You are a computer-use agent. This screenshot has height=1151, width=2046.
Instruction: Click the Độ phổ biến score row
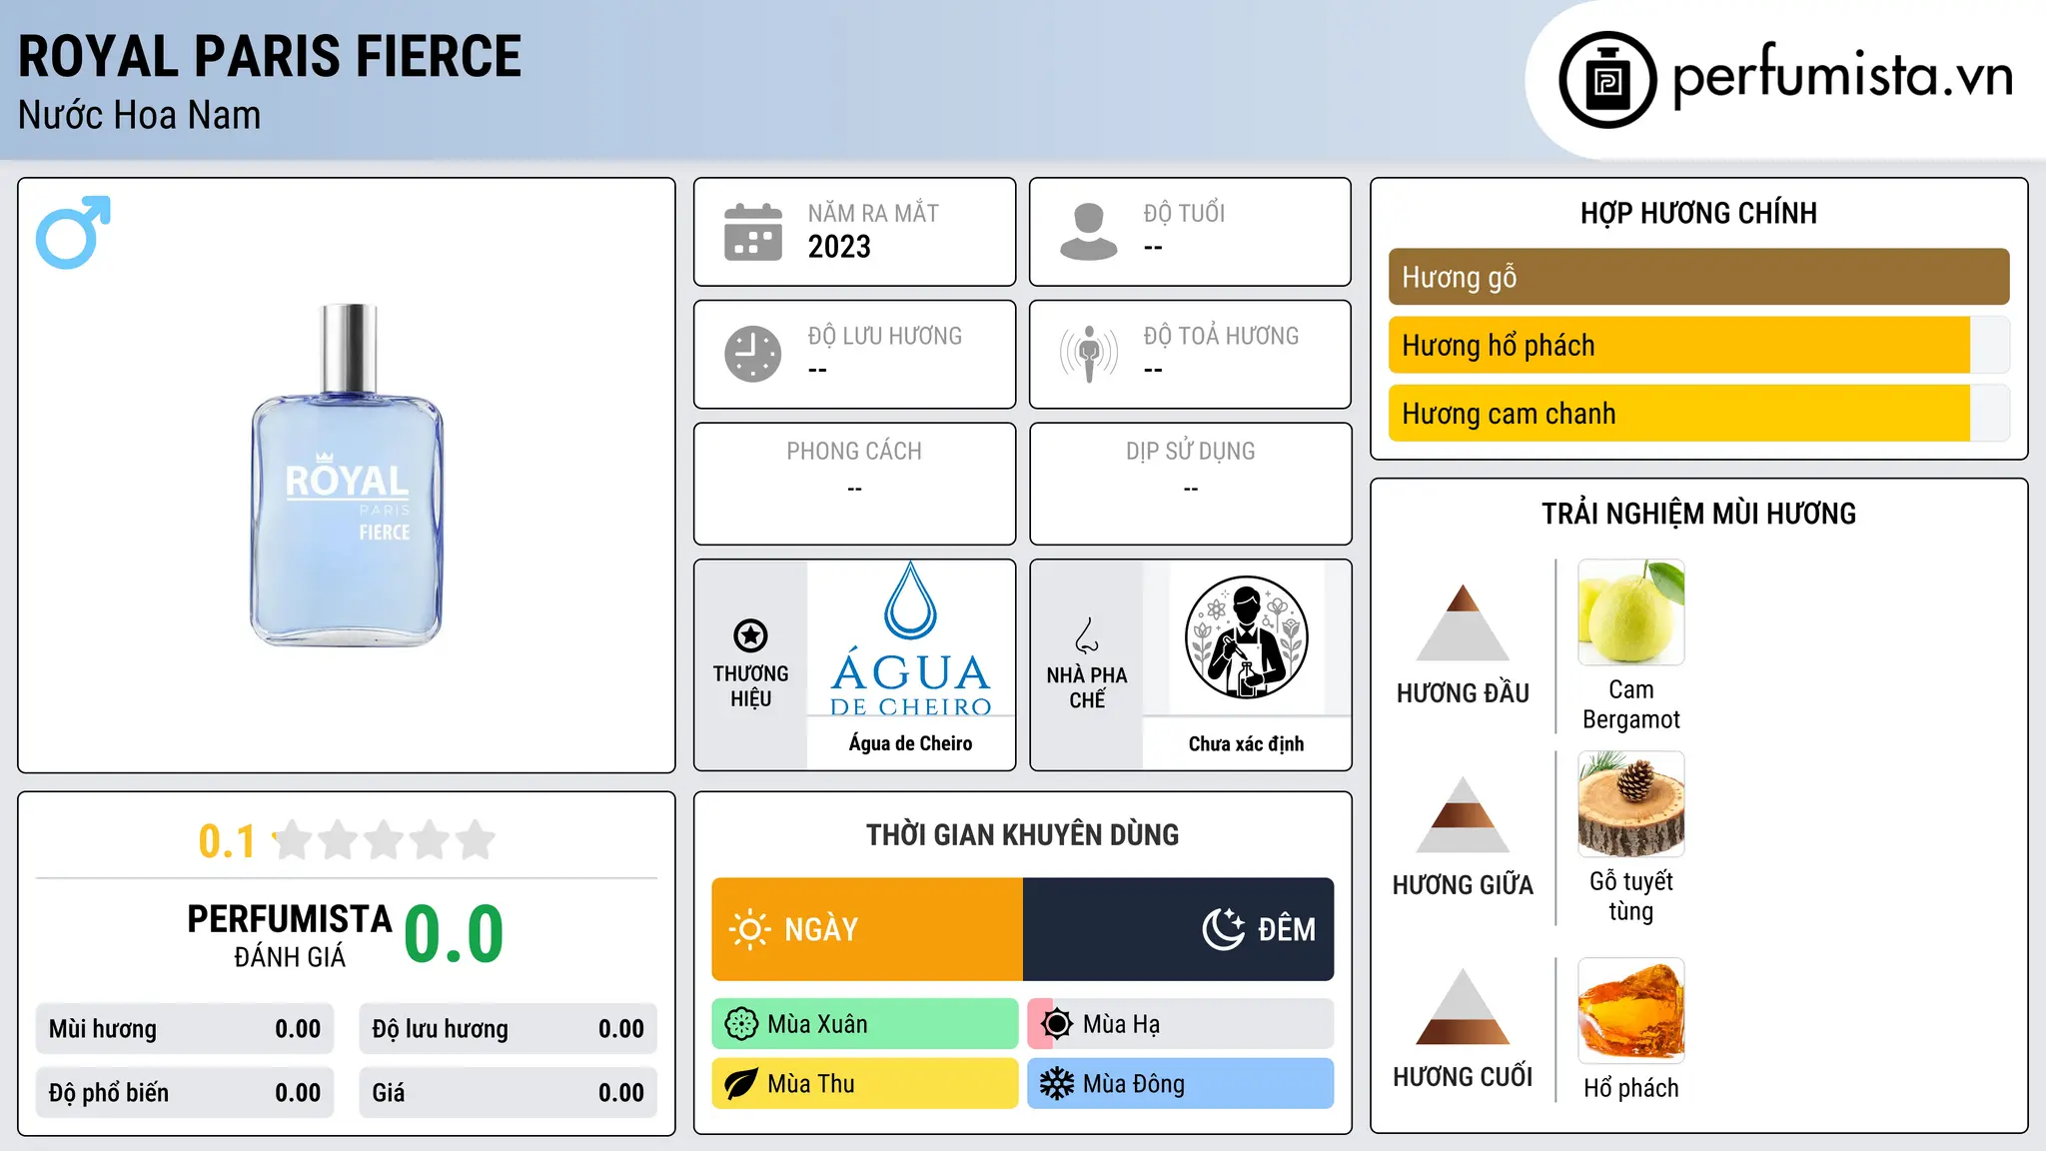[185, 1093]
